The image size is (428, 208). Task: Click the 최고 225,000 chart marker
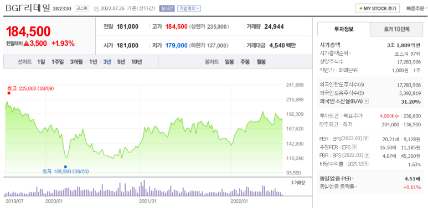[x=9, y=93]
